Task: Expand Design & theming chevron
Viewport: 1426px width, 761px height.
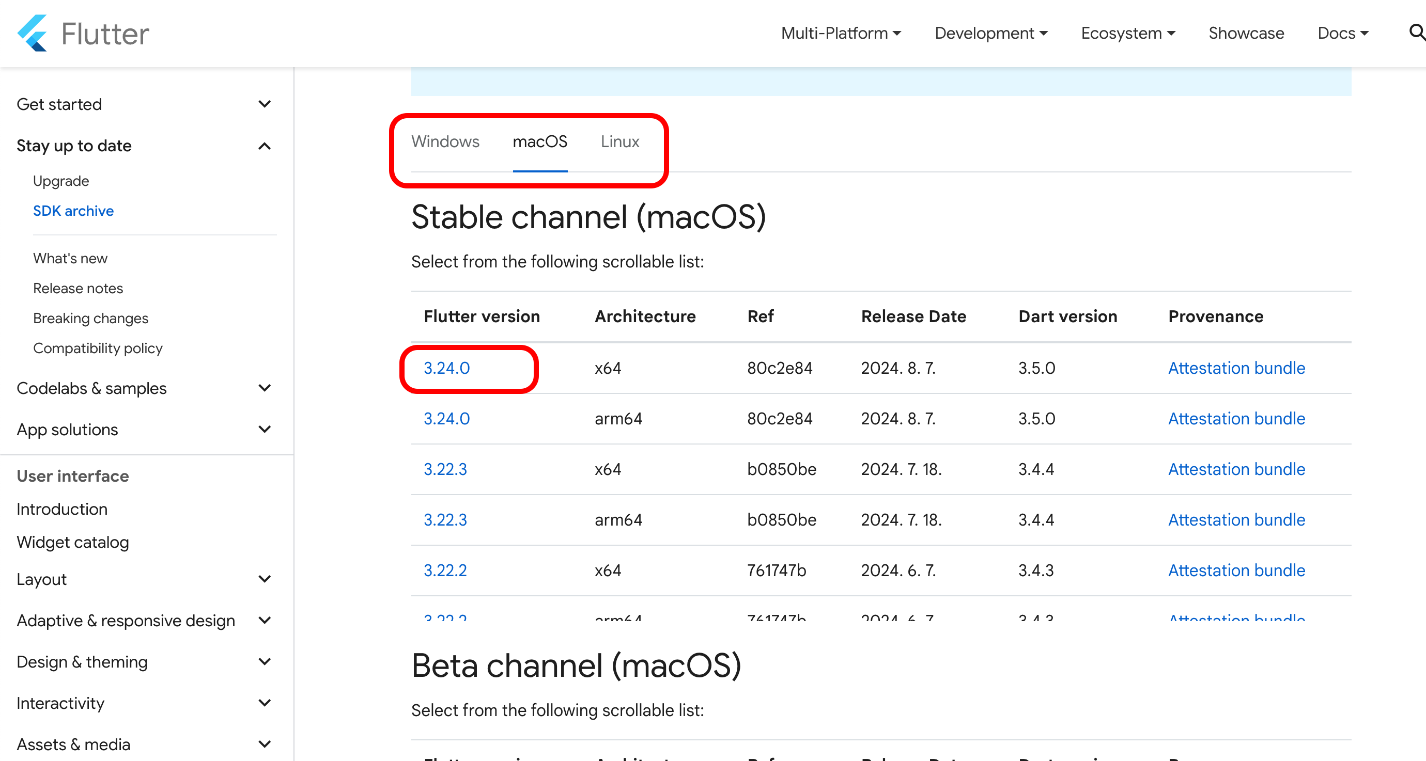Action: pyautogui.click(x=265, y=661)
